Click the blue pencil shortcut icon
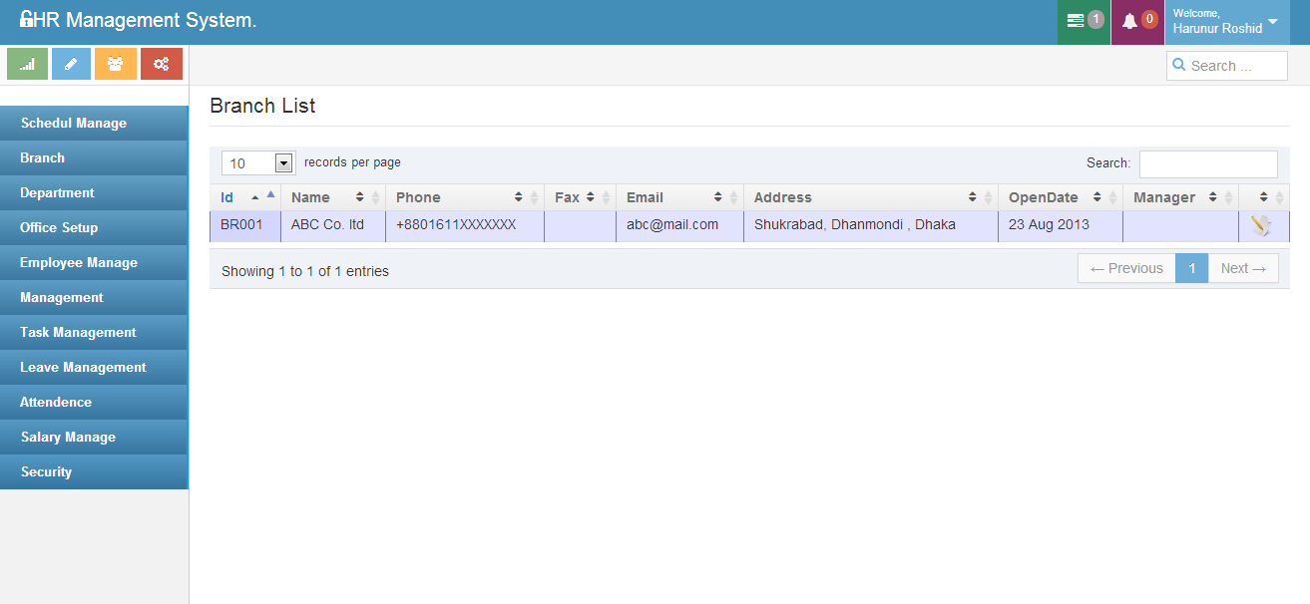Viewport: 1310px width, 604px height. (71, 64)
